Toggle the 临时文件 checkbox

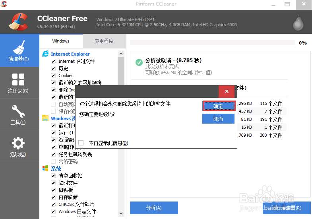(x=53, y=183)
